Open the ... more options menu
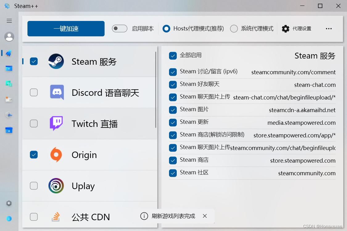Viewport: 347px width, 231px height. [328, 28]
